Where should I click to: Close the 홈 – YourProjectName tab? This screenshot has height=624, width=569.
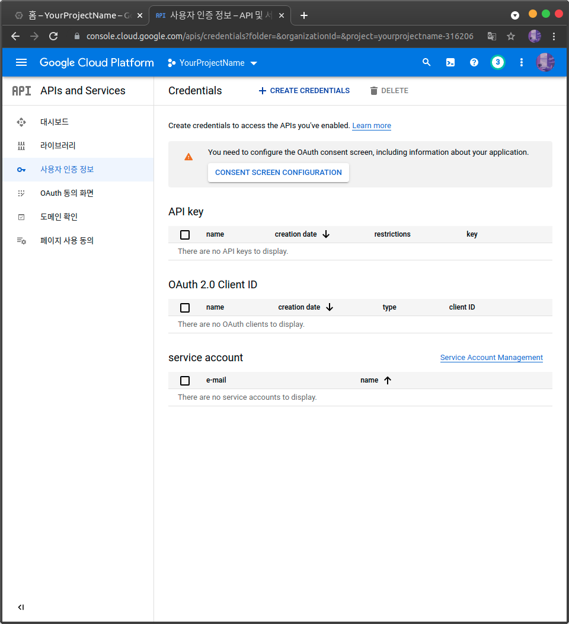pyautogui.click(x=139, y=15)
